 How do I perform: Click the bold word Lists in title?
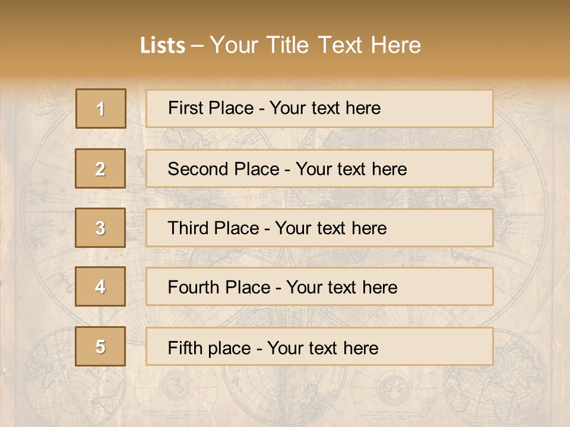point(163,46)
